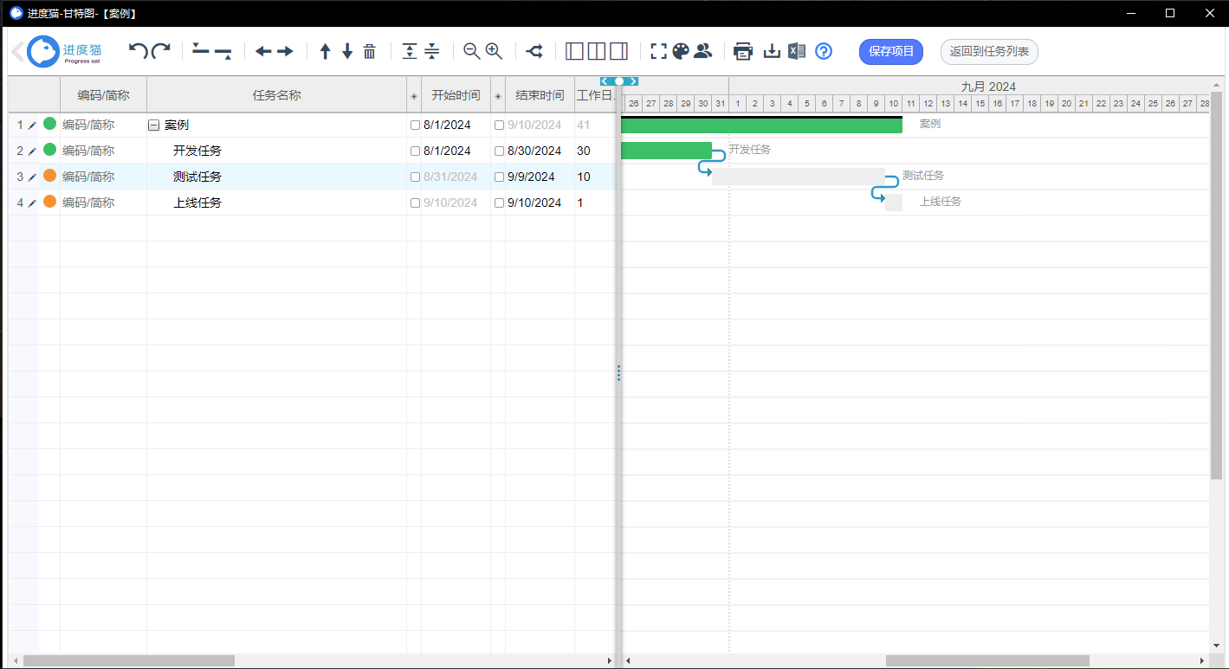Click the gray 测试任务 Gantt bar
The width and height of the screenshot is (1229, 669).
click(x=798, y=177)
